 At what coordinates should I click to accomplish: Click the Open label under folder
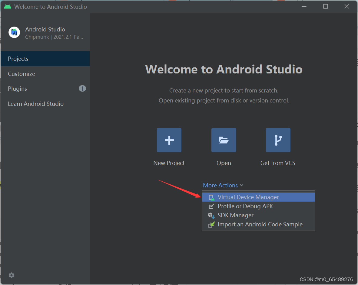click(224, 163)
